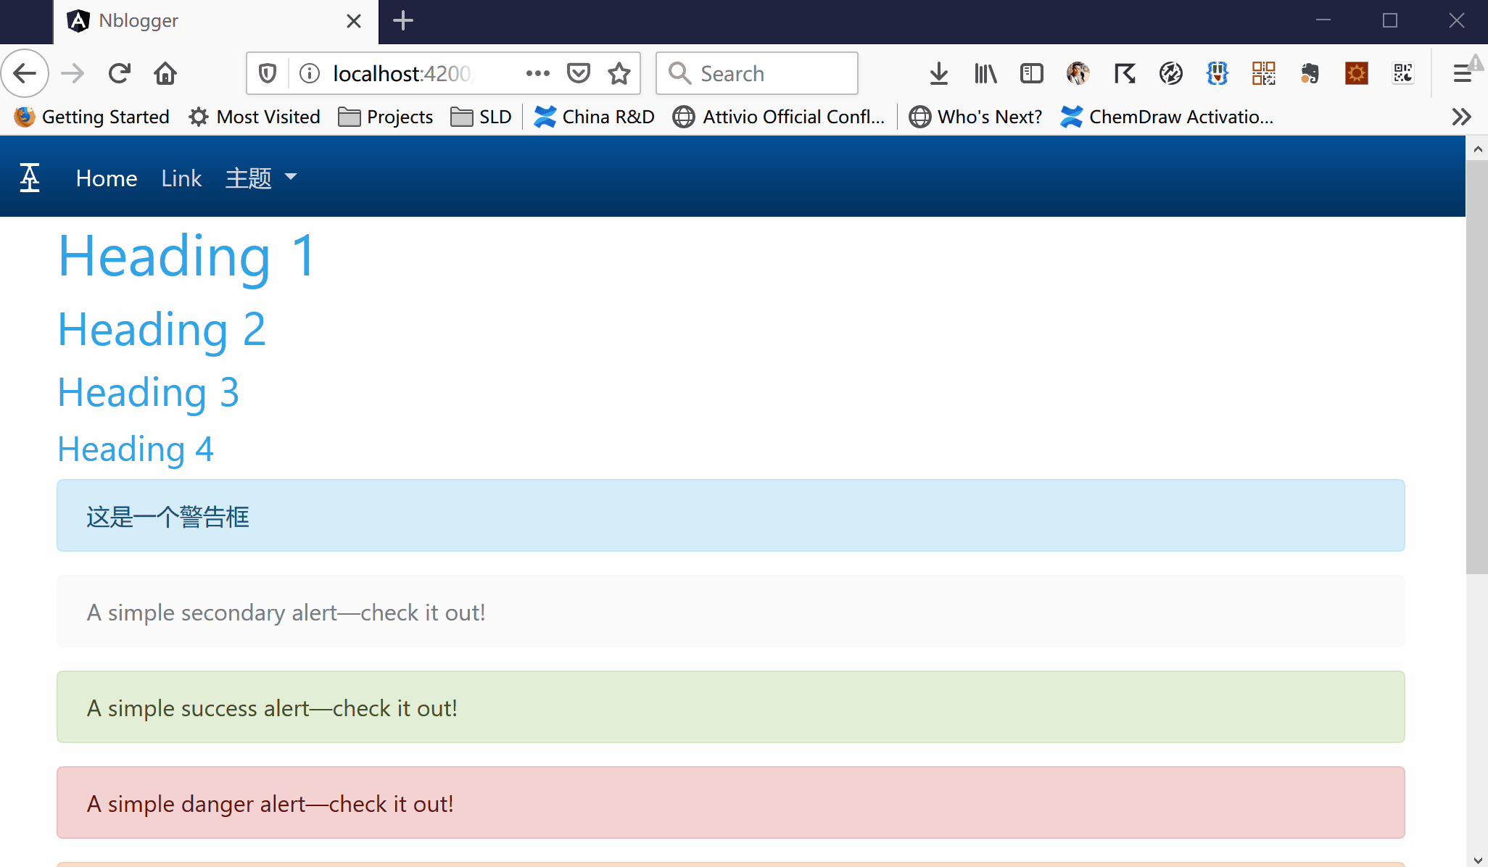The height and width of the screenshot is (867, 1488).
Task: Click the blue primary alert box
Action: 729,515
